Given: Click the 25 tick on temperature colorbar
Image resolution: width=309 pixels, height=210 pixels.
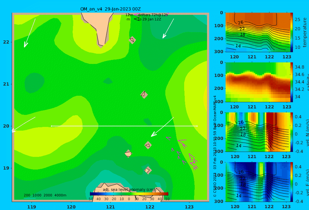Looking at the screenshot, I should 297,19.
